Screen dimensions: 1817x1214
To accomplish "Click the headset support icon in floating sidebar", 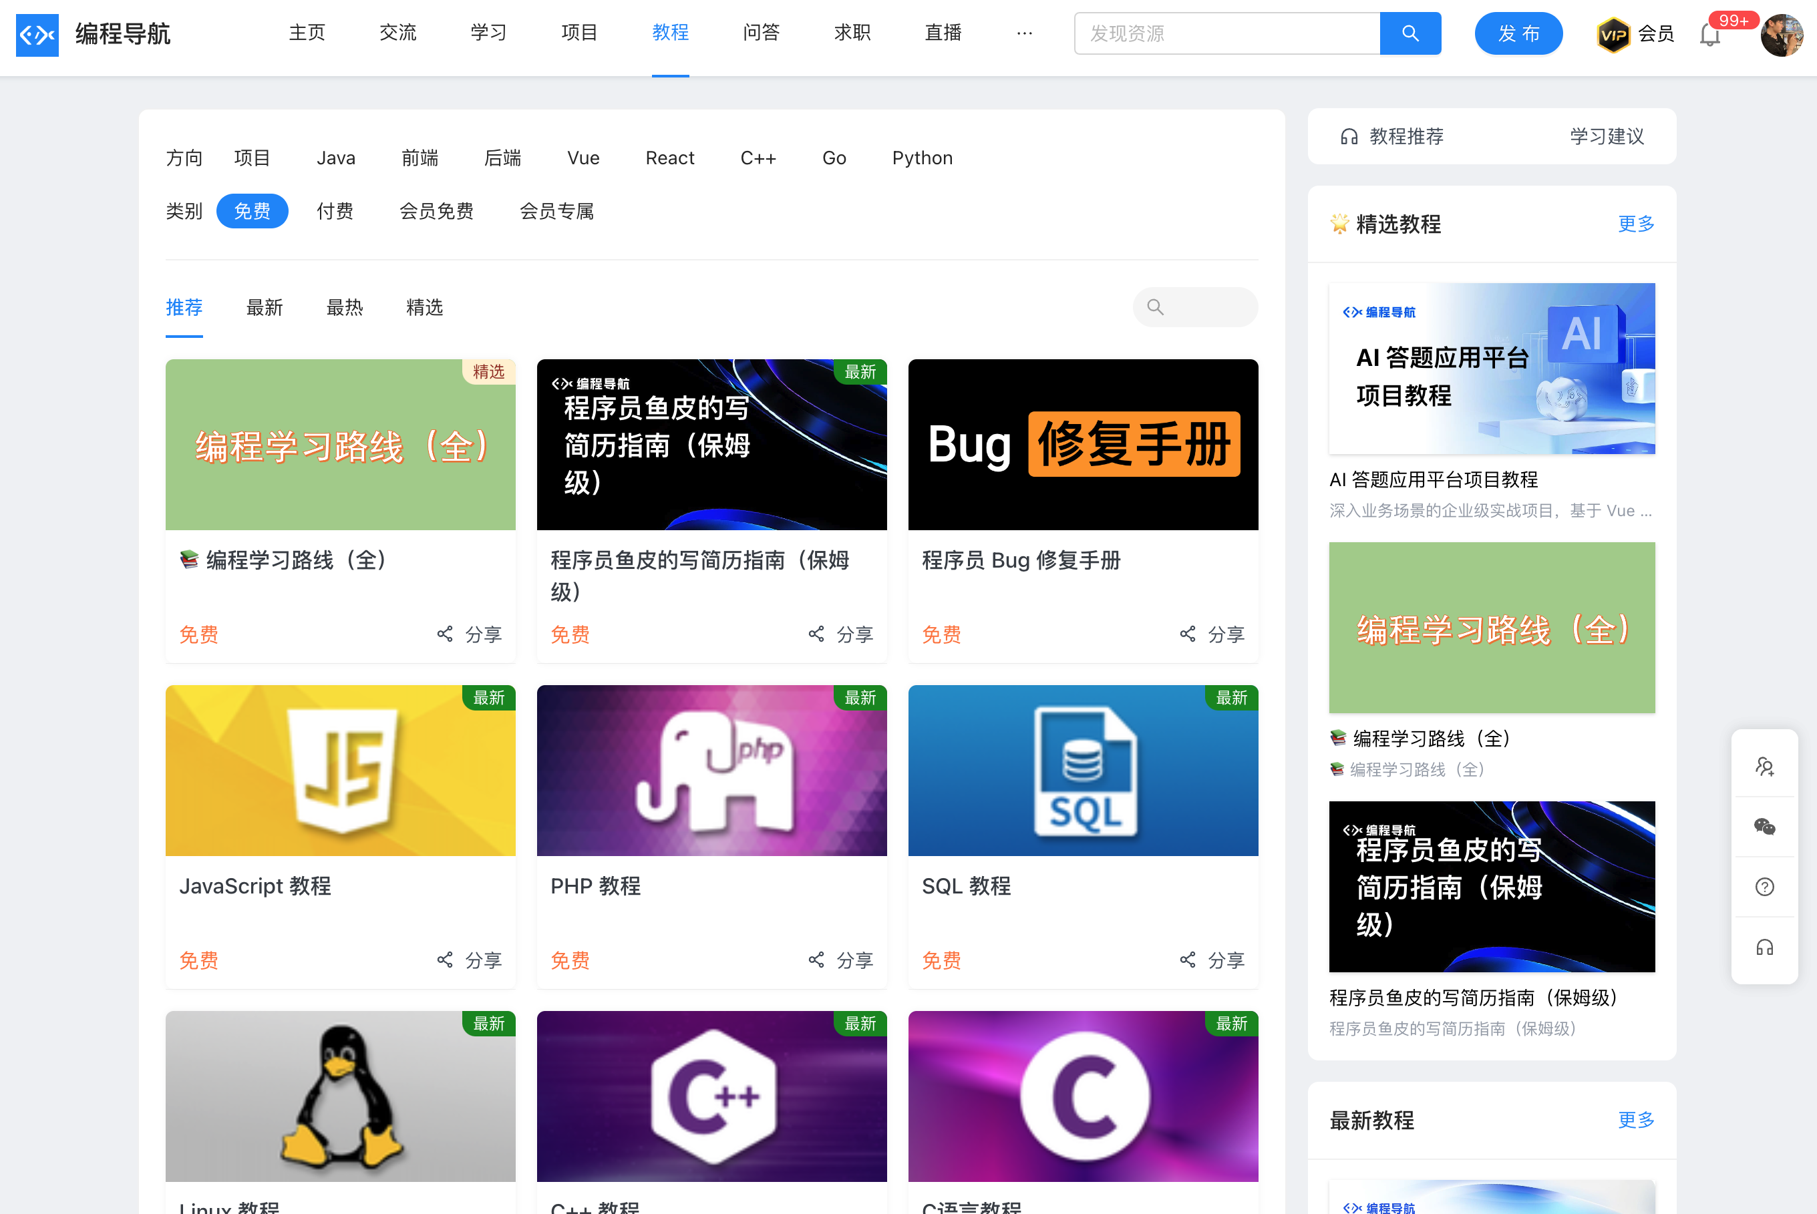I will tap(1764, 948).
